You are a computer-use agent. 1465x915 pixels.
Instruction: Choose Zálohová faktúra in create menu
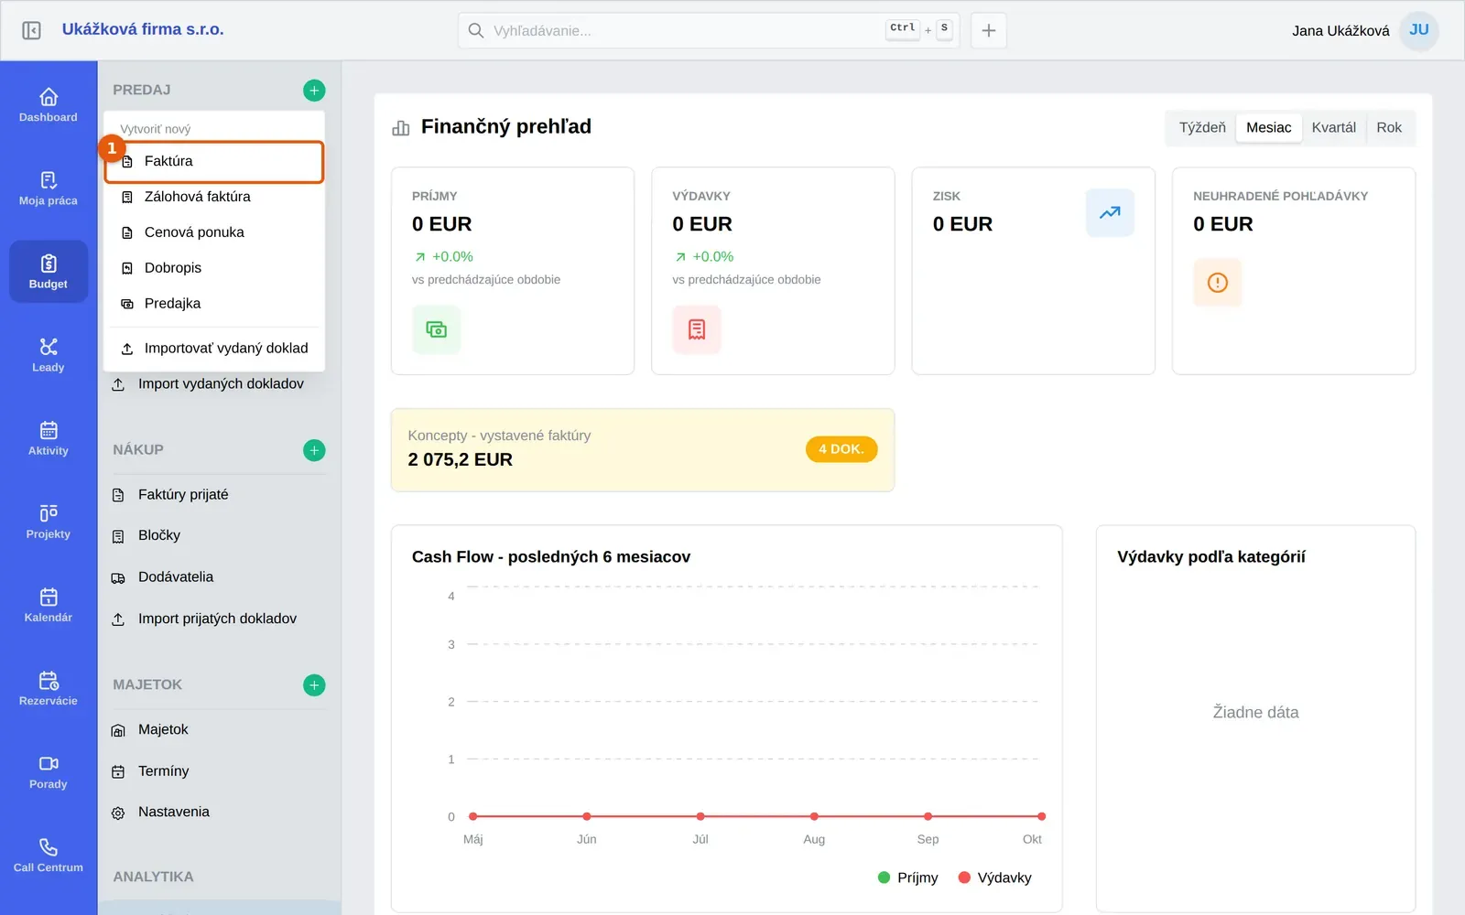(x=215, y=197)
